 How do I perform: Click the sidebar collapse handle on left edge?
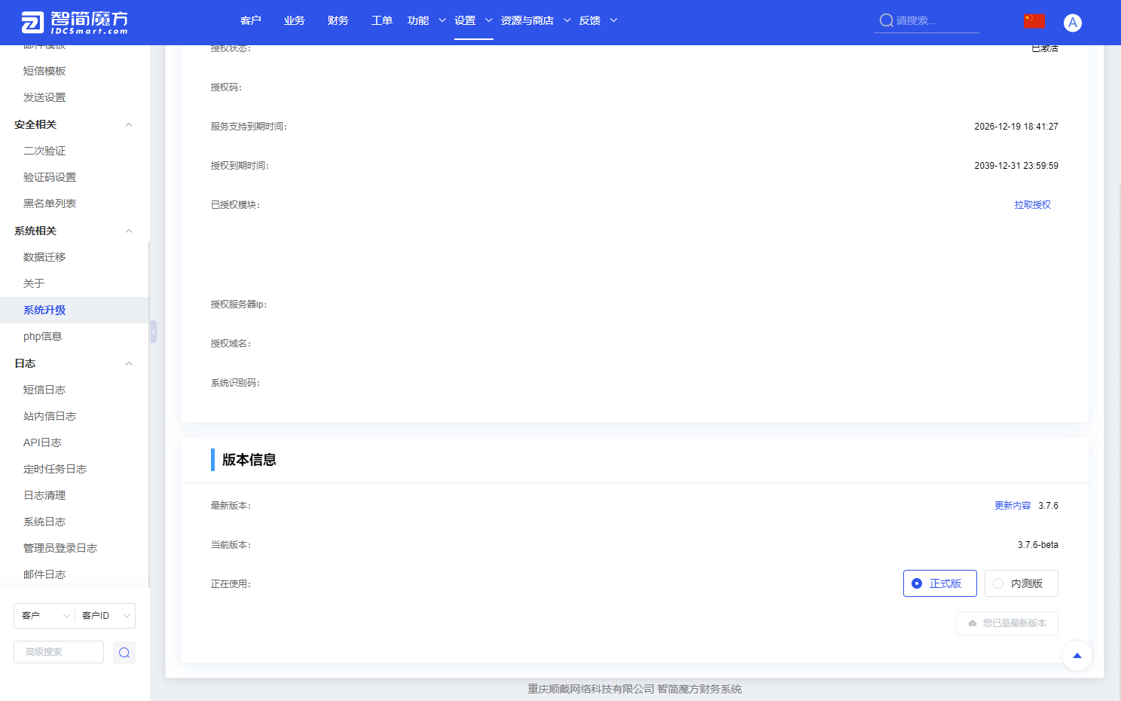[x=153, y=332]
